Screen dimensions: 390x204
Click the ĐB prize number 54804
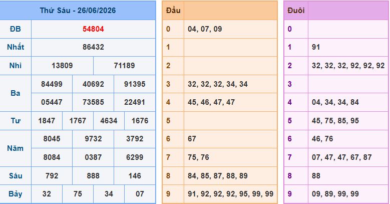coord(93,29)
